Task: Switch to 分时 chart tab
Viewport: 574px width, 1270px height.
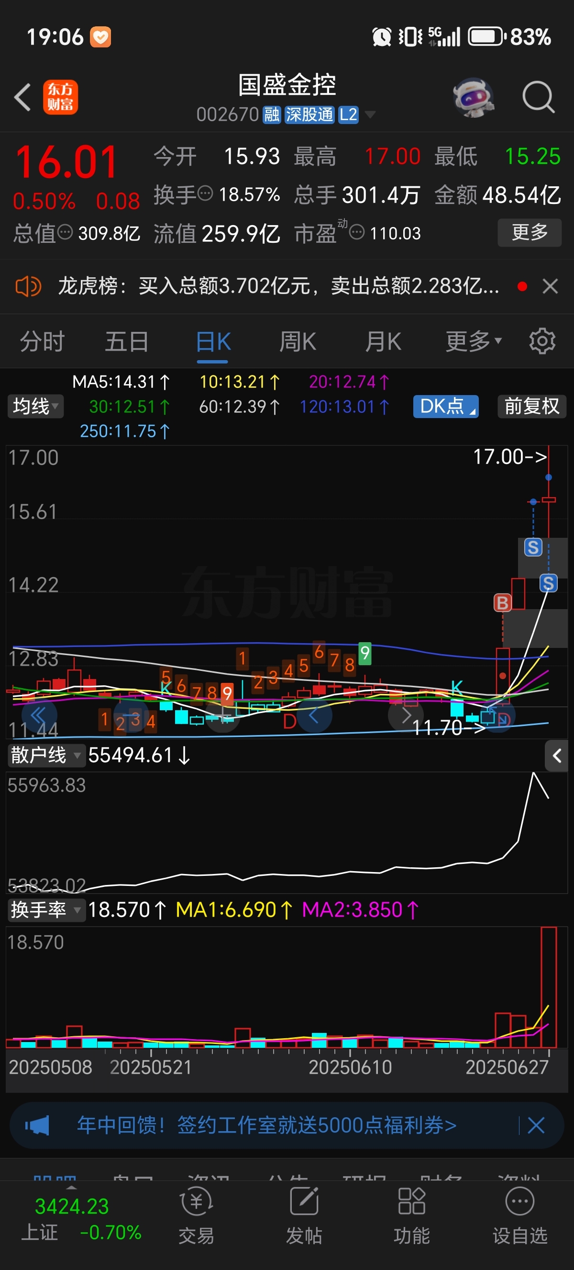Action: point(43,341)
